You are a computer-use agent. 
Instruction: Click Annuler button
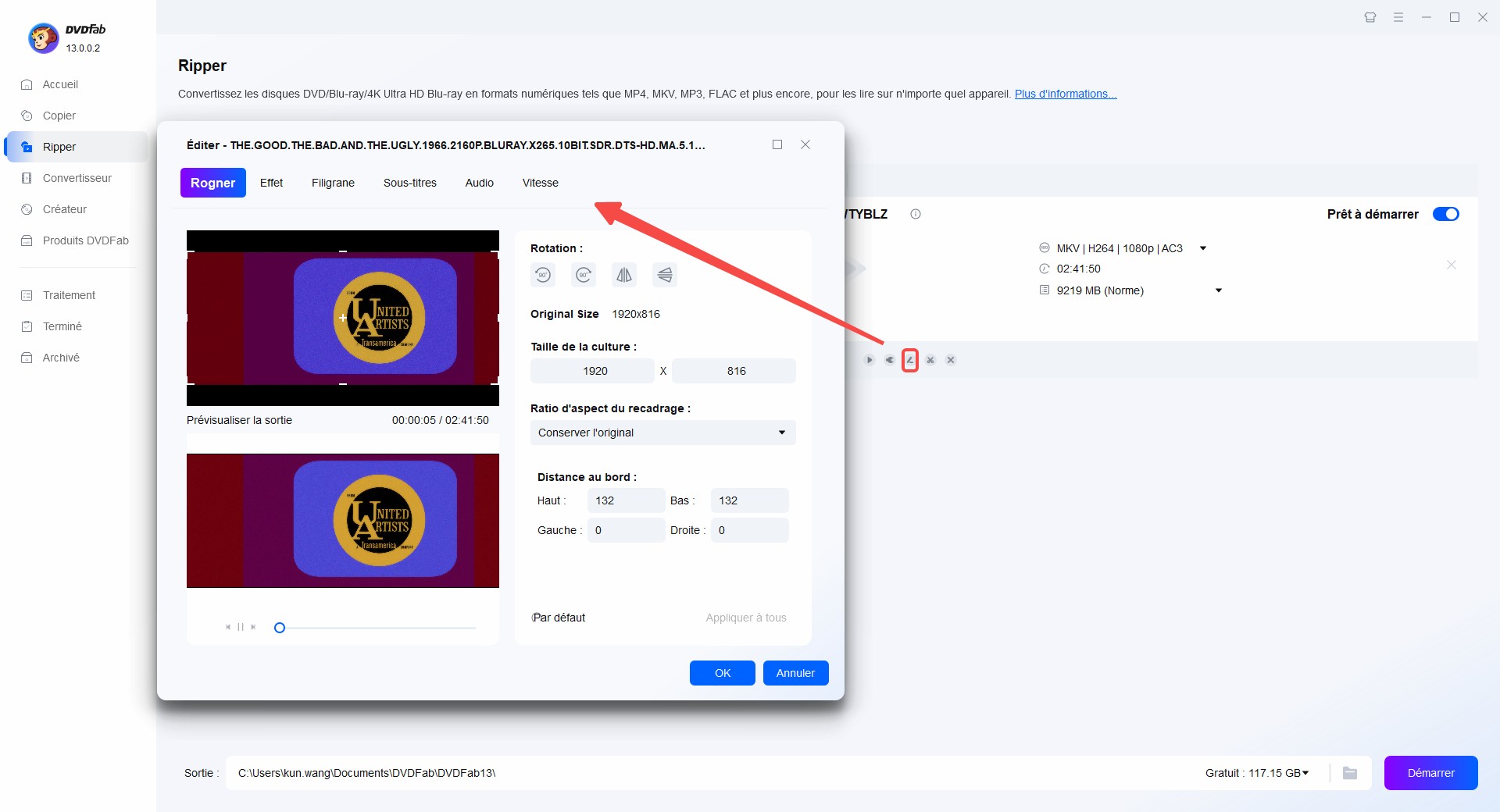[796, 673]
